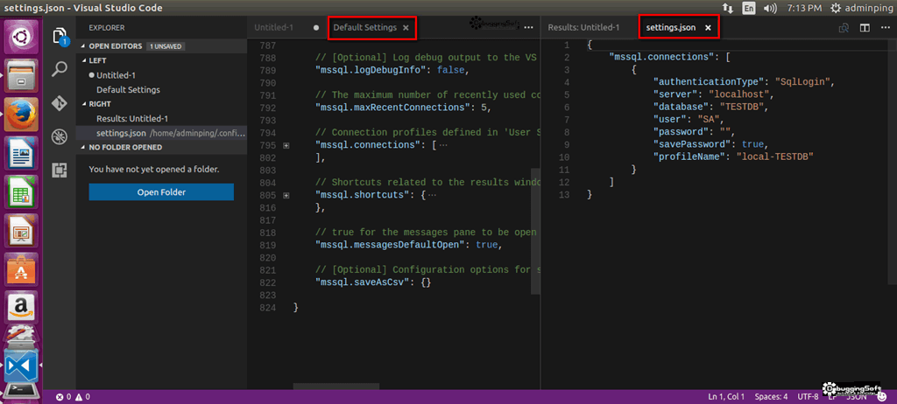Open more actions menu of right editor group

tap(885, 27)
